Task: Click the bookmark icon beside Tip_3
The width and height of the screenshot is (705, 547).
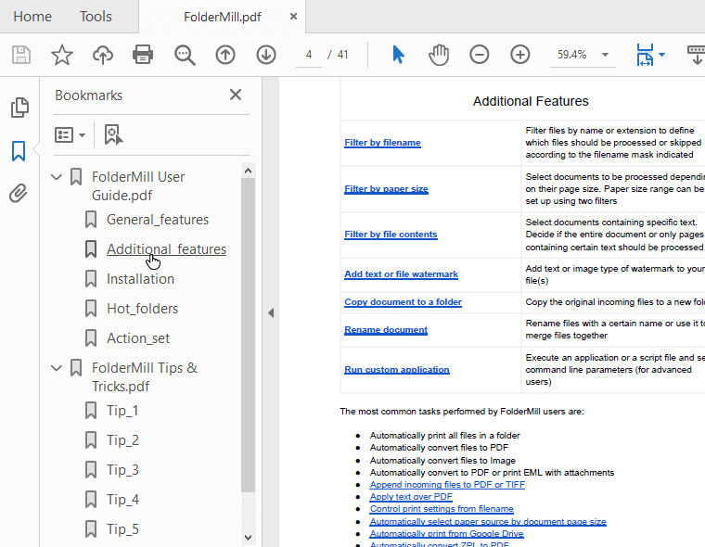Action: (91, 470)
